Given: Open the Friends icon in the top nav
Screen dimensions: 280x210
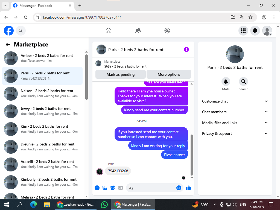Looking at the screenshot, I should click(x=138, y=31).
